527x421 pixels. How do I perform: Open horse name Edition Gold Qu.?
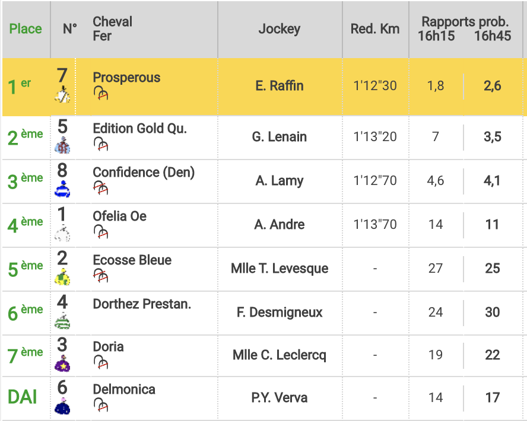point(140,128)
